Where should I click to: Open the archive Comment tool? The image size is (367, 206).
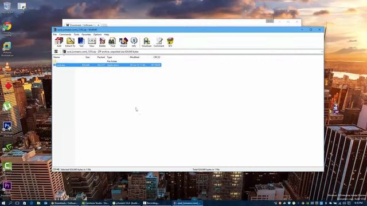pos(159,42)
